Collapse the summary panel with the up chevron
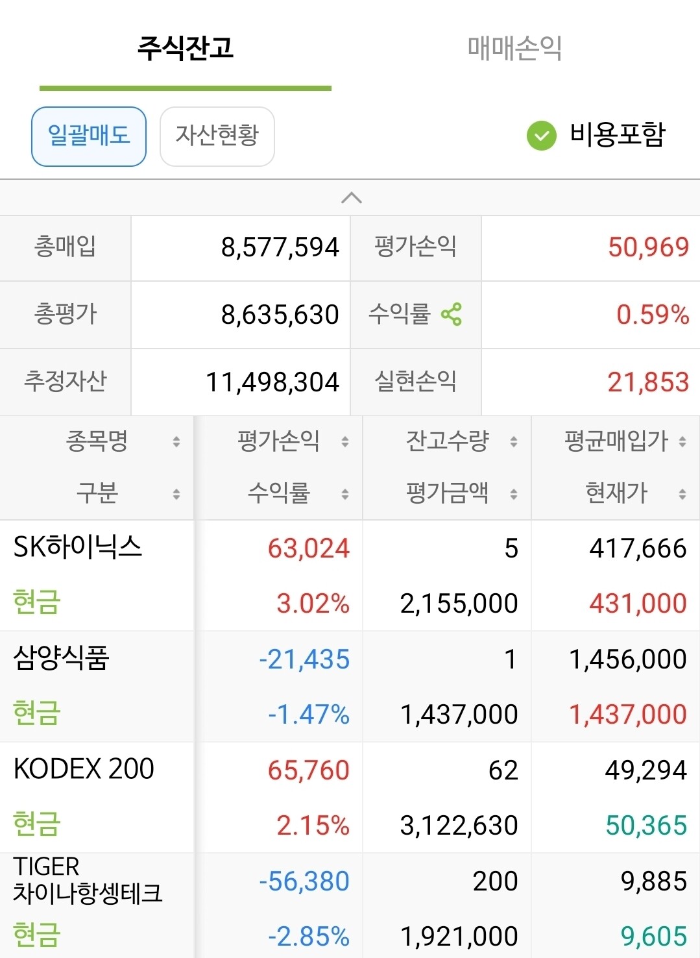700x958 pixels. pyautogui.click(x=351, y=198)
